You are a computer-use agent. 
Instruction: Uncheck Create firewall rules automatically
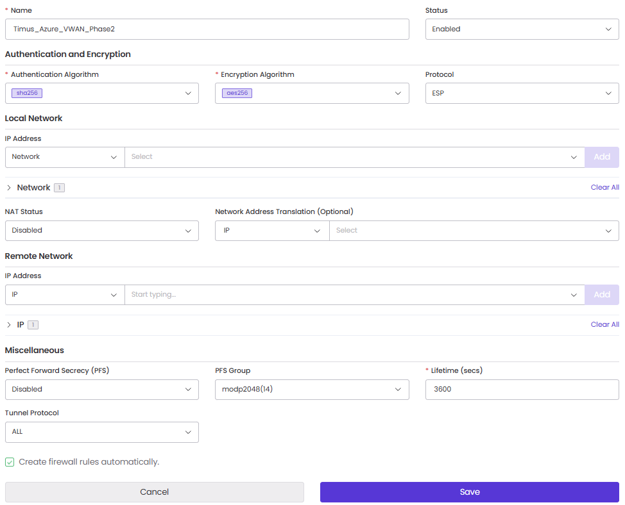(x=10, y=461)
